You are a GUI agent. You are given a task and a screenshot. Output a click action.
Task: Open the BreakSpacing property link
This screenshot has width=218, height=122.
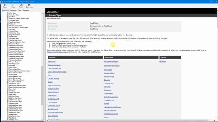click(x=109, y=77)
